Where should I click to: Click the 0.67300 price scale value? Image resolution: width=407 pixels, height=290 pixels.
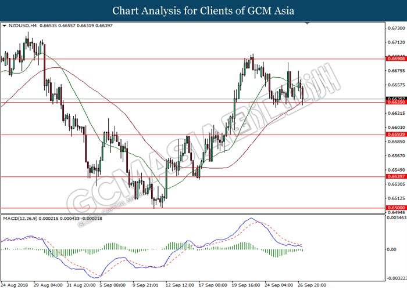(396, 28)
